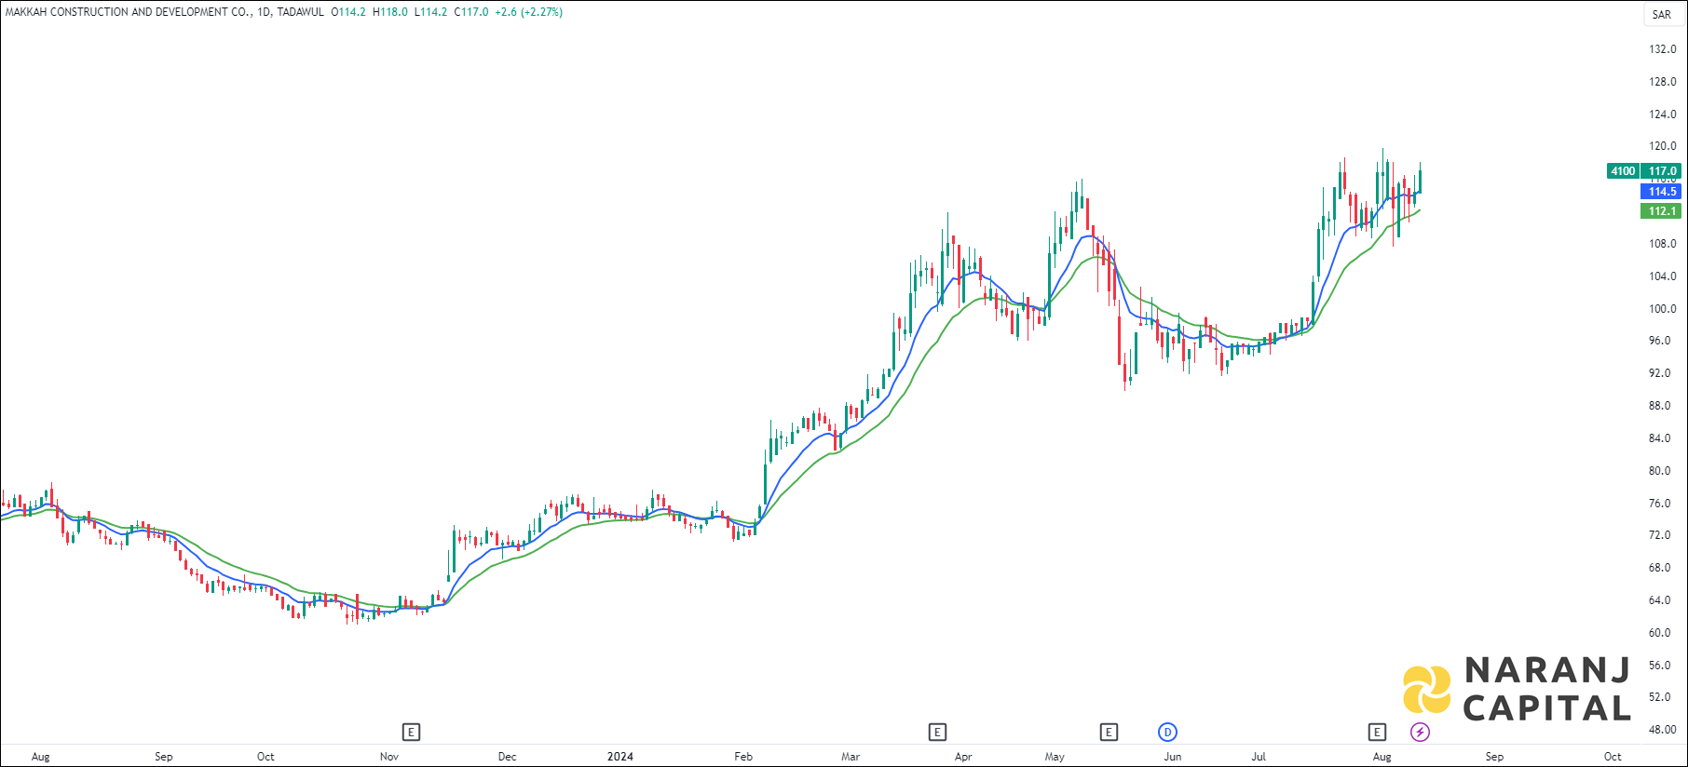Click the 104.0 price scale label
Image resolution: width=1688 pixels, height=767 pixels.
pyautogui.click(x=1662, y=276)
